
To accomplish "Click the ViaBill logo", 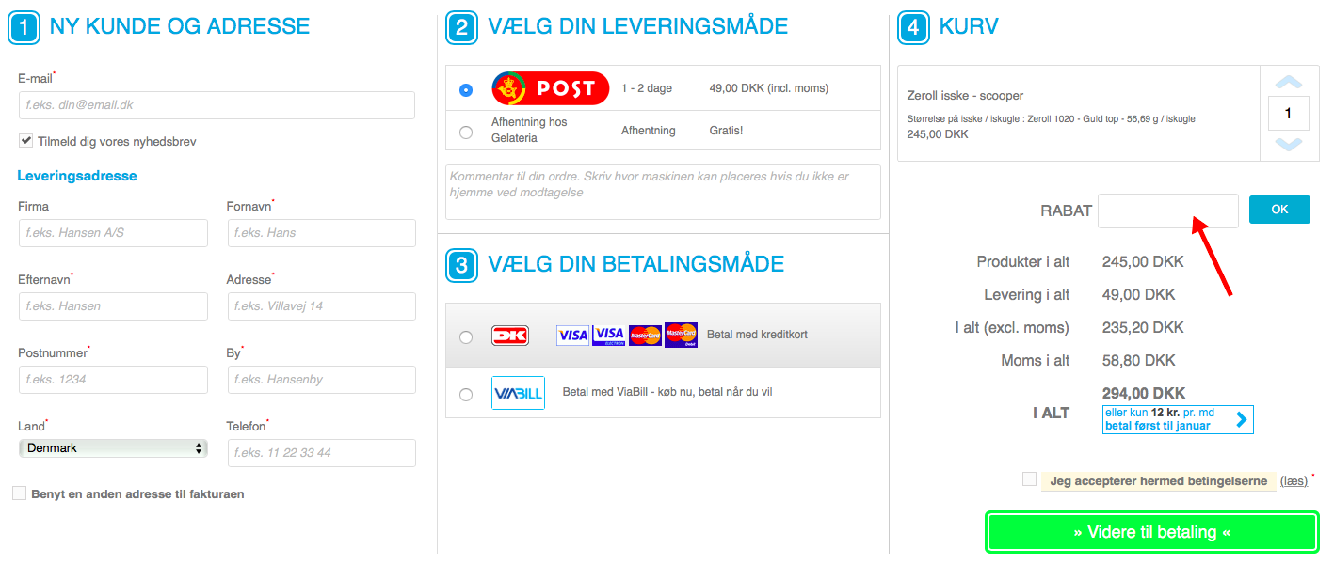I will click(518, 393).
